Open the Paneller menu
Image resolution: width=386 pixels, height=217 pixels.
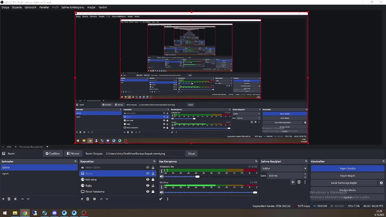(44, 7)
